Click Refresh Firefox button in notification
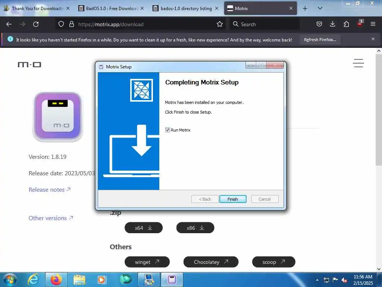The image size is (382, 287). (320, 40)
